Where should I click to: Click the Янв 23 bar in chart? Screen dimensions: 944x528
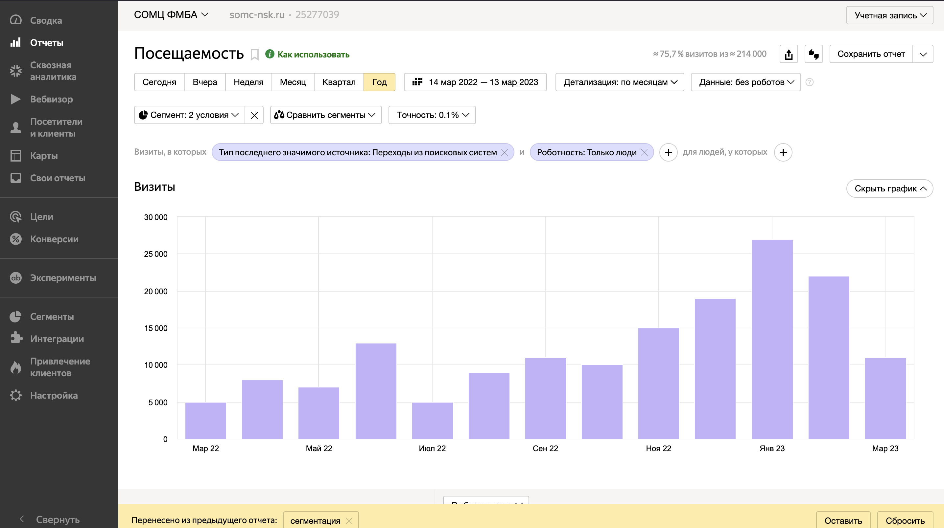772,339
